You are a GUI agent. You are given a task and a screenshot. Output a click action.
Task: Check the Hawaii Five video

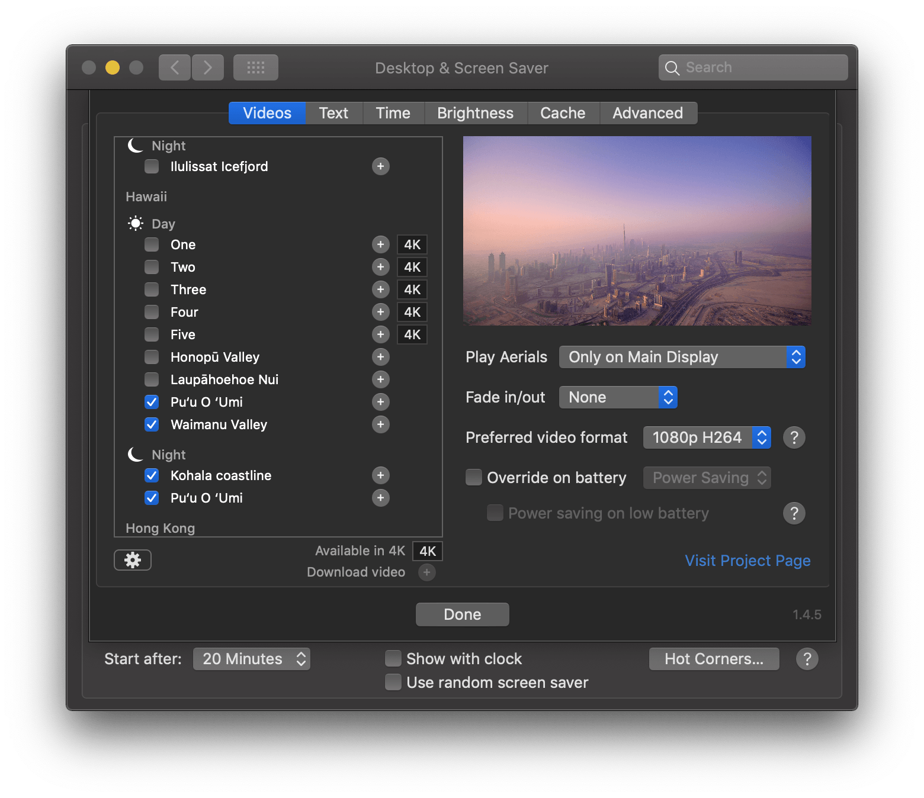(x=152, y=334)
